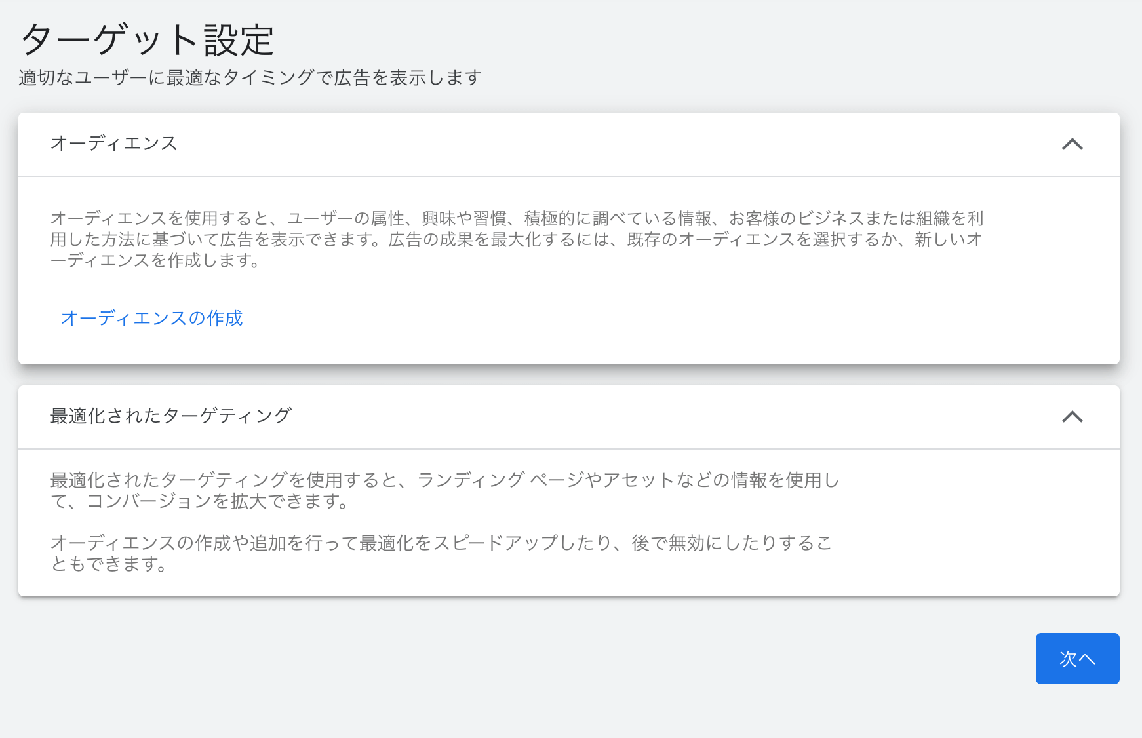Viewport: 1142px width, 738px height.
Task: Click the paragraph starting オーディエンスを使用すると
Action: pyautogui.click(x=517, y=239)
